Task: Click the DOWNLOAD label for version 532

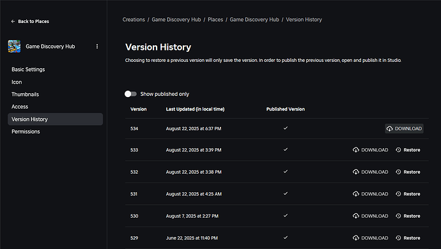Action: [x=375, y=172]
